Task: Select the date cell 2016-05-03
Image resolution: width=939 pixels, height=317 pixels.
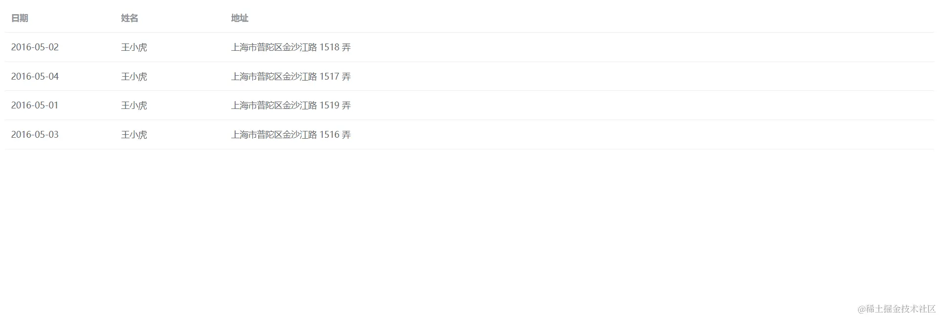Action: tap(35, 135)
